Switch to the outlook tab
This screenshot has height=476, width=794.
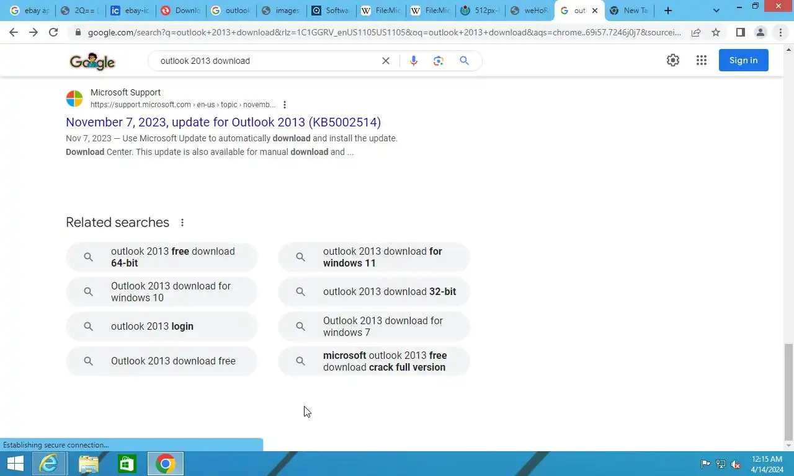coord(231,11)
